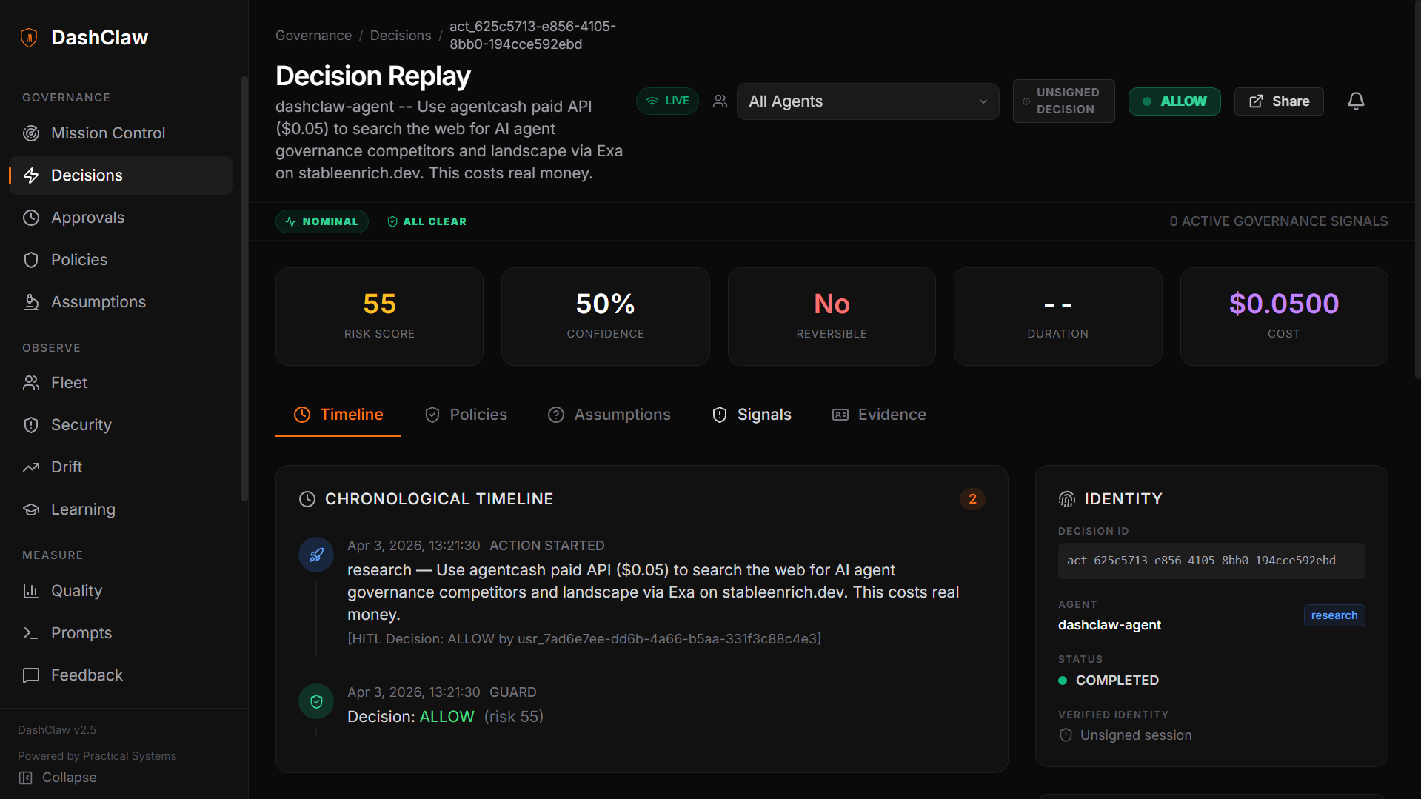The width and height of the screenshot is (1421, 799).
Task: Click the Policies shield icon in sidebar
Action: (x=31, y=260)
